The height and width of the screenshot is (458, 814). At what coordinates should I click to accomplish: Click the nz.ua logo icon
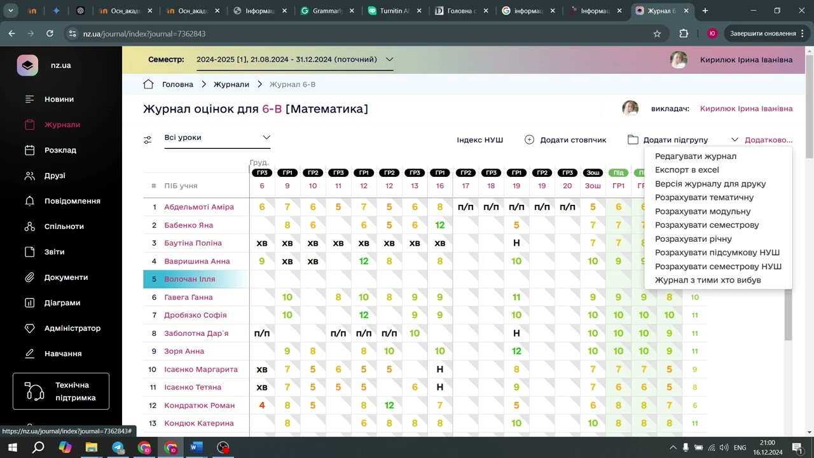click(27, 66)
